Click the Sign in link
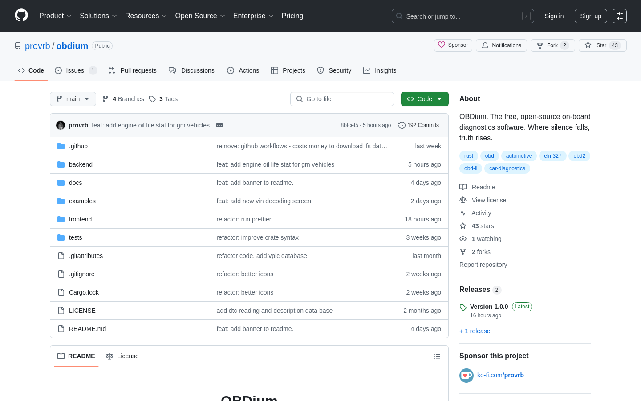 (554, 16)
